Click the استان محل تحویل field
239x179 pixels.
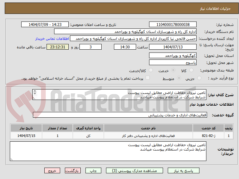[173, 55]
